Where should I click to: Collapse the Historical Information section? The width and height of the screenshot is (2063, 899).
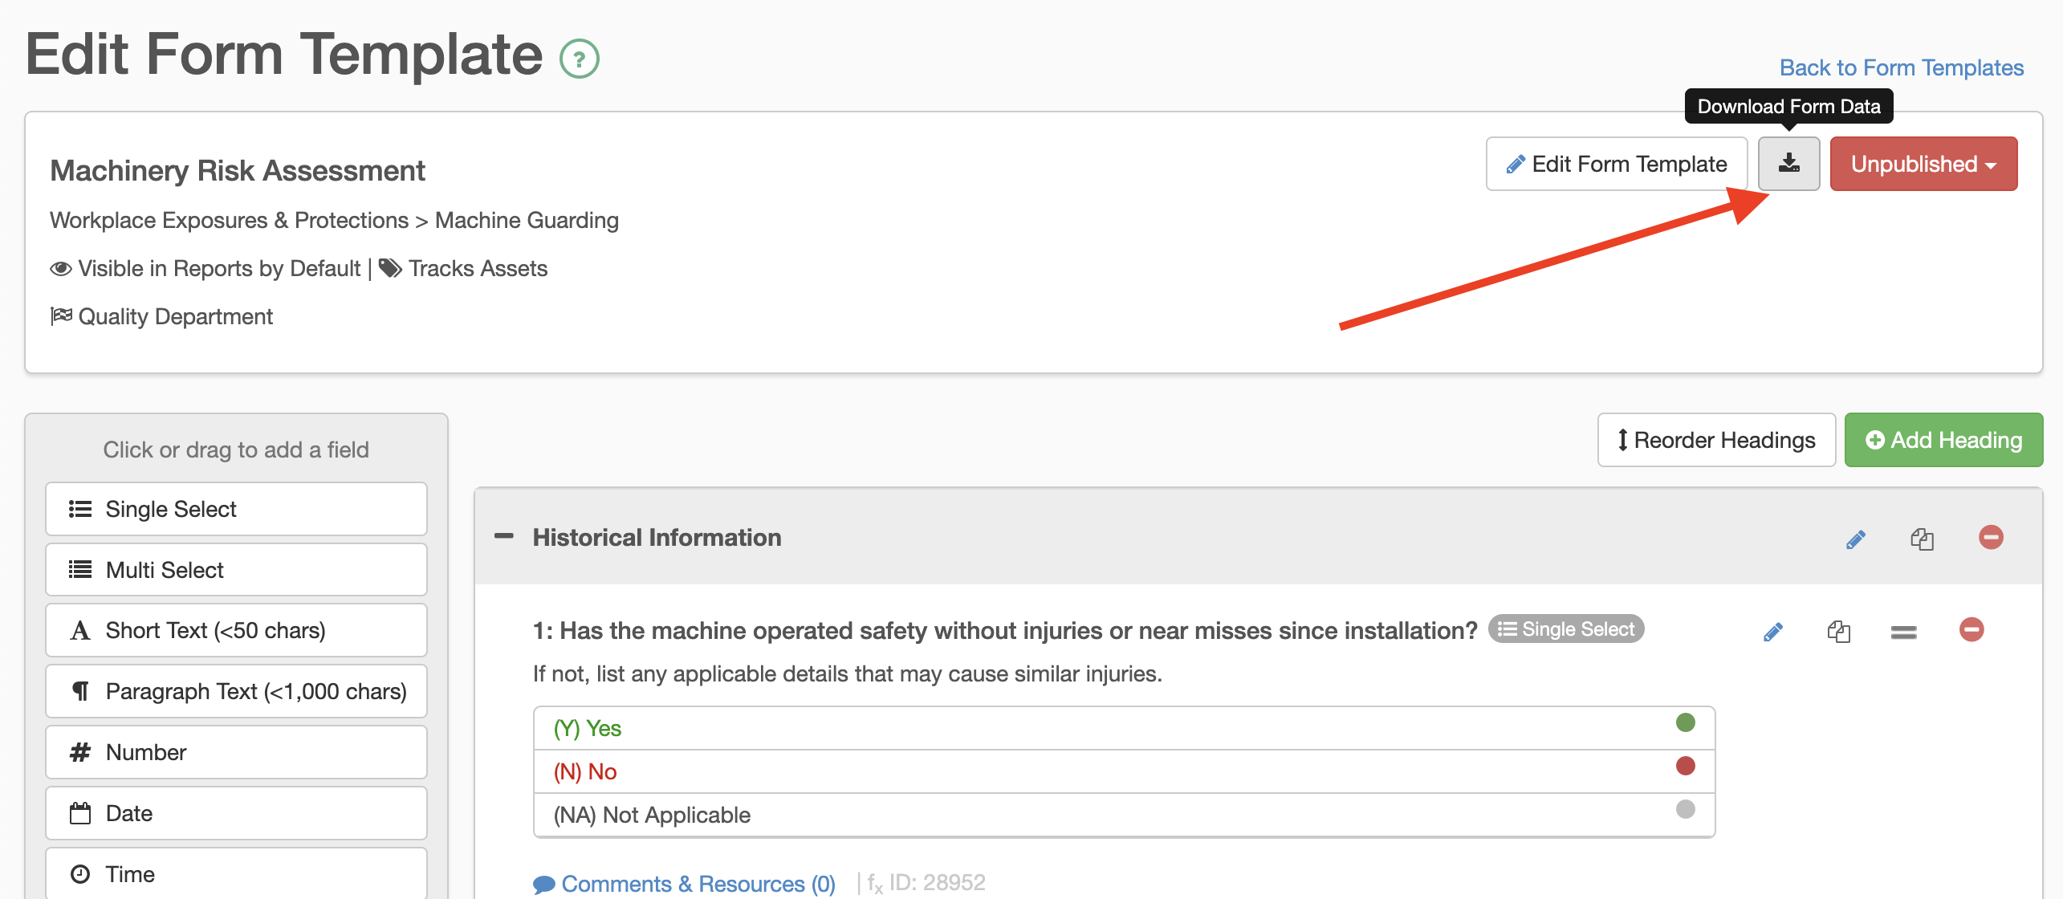504,536
